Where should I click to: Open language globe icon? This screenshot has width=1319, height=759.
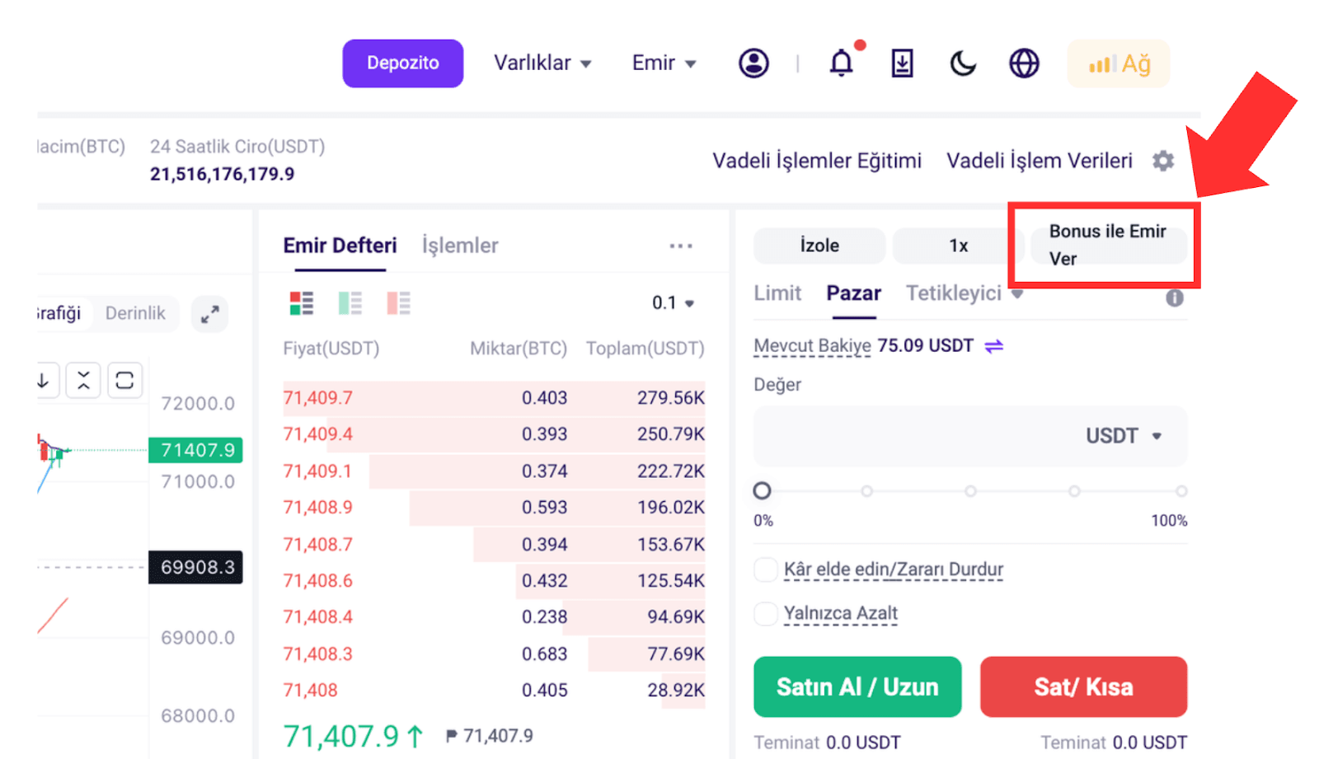[x=1024, y=63]
